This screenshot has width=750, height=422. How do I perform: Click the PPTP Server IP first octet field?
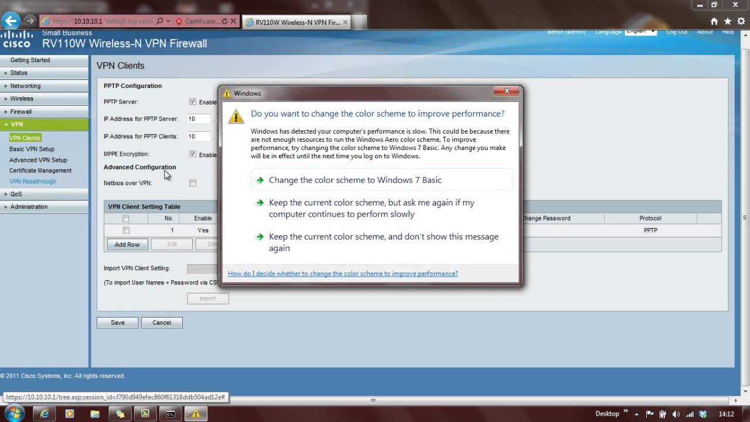[198, 119]
